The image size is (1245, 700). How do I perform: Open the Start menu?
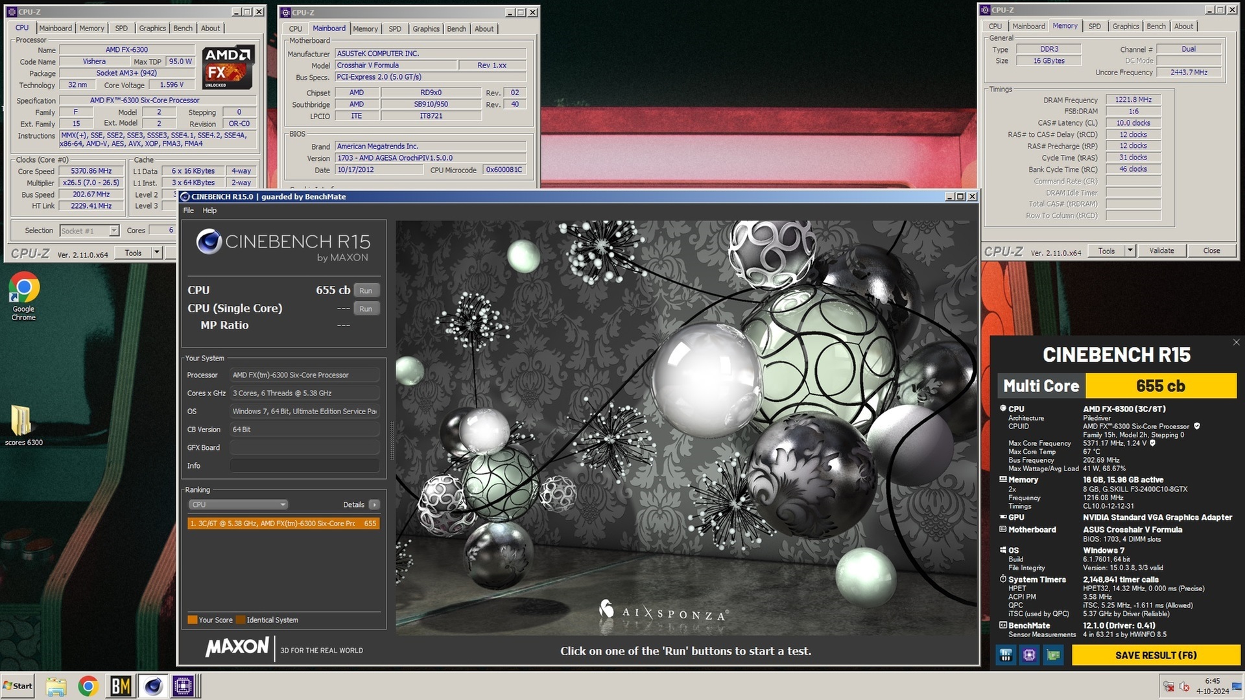[x=18, y=686]
